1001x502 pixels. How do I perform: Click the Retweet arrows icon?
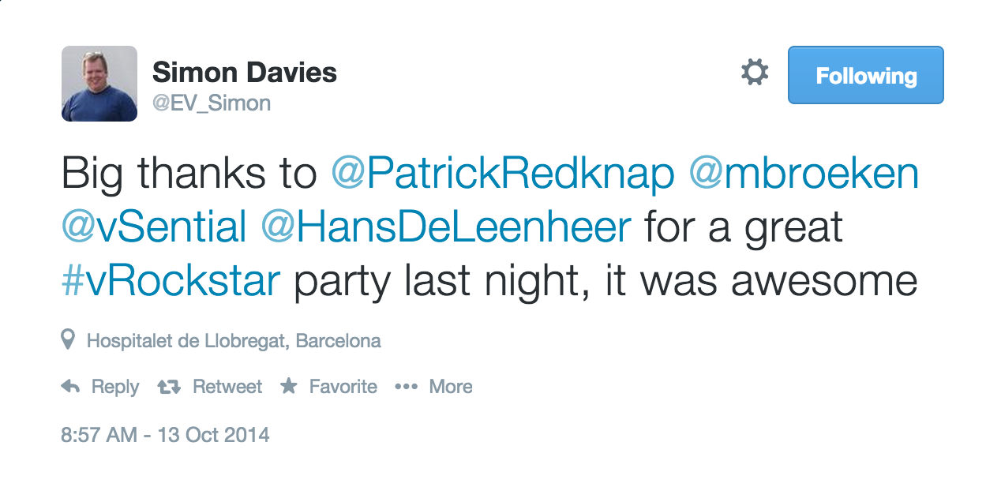(169, 387)
